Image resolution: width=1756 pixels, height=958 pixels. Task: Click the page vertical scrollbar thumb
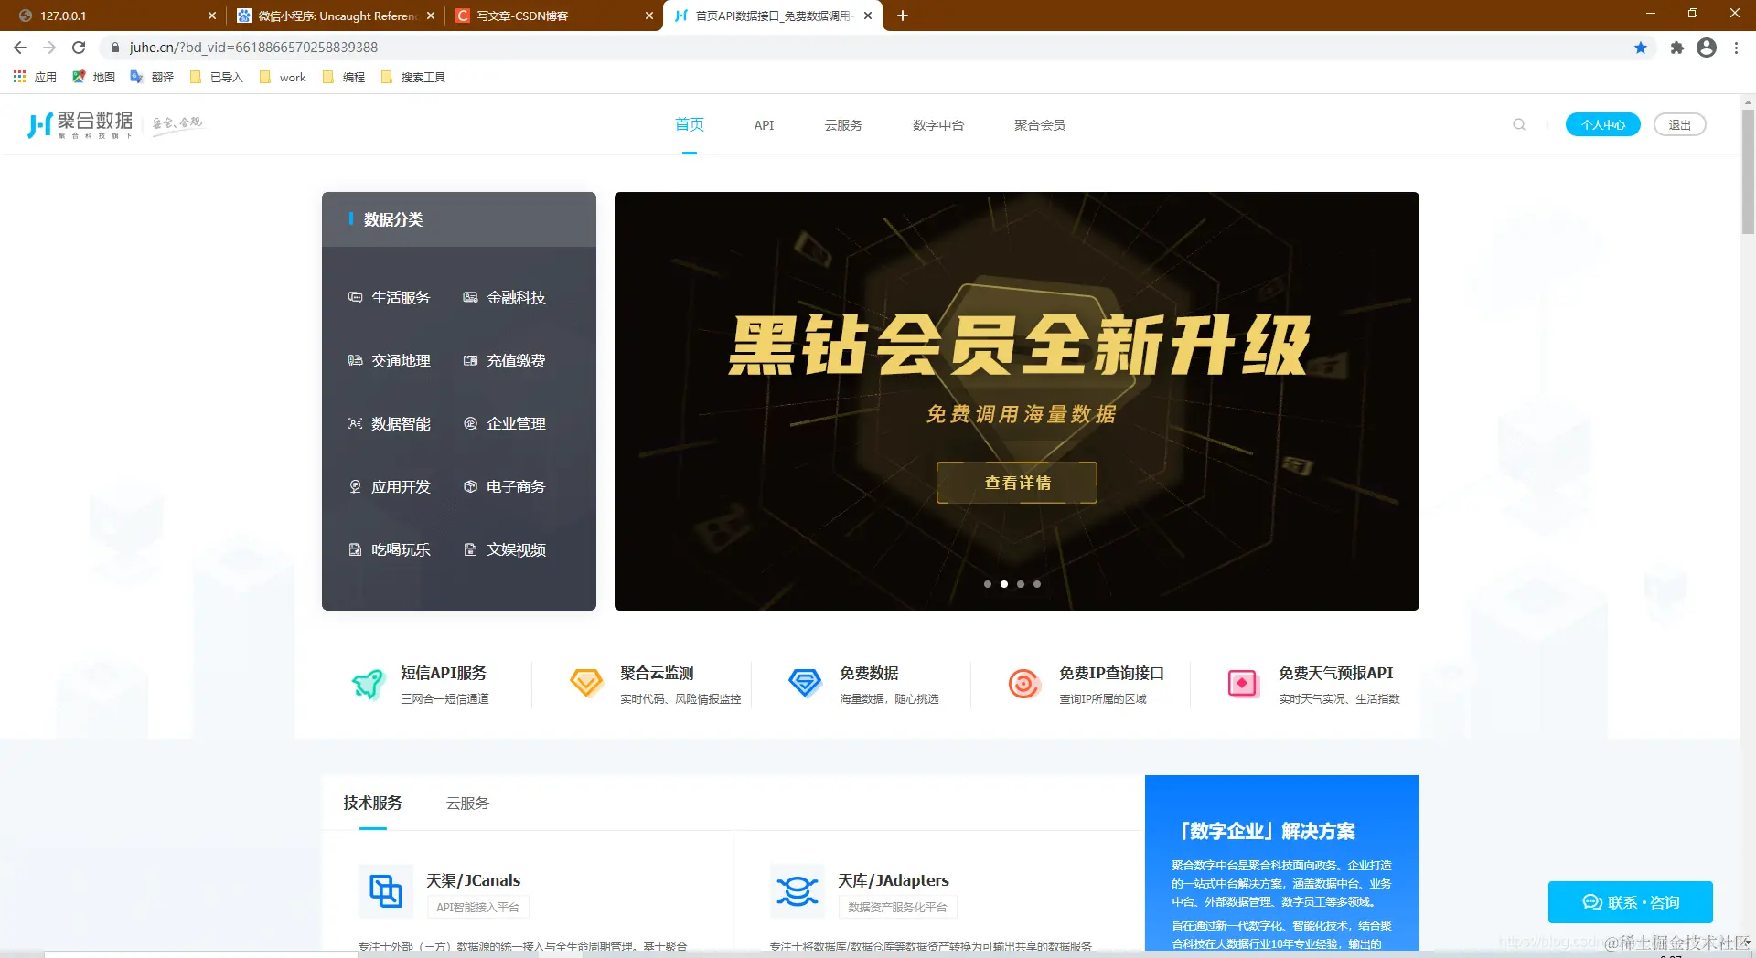pos(1748,172)
